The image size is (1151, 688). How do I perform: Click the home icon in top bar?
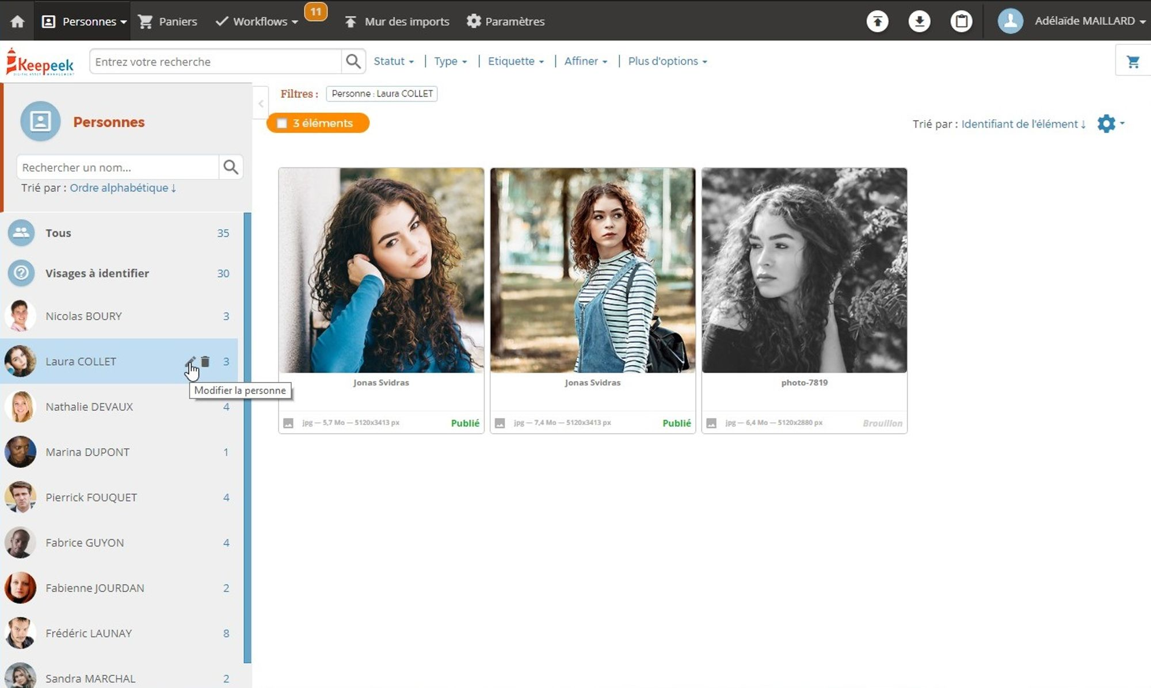coord(17,21)
